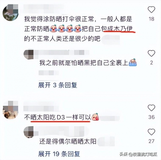Click the 18 like count number
Image resolution: width=161 pixels, height=160 pixels.
[151, 19]
